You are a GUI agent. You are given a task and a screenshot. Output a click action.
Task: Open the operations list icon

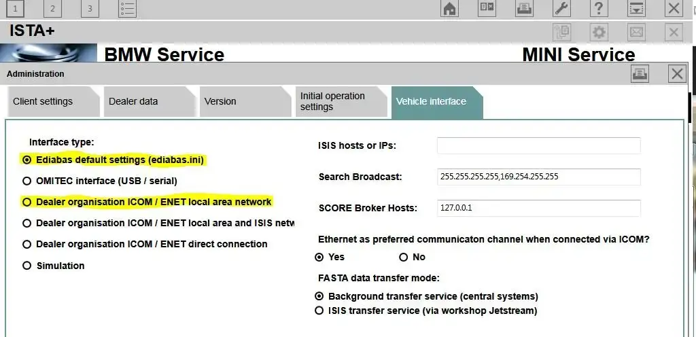pos(127,8)
